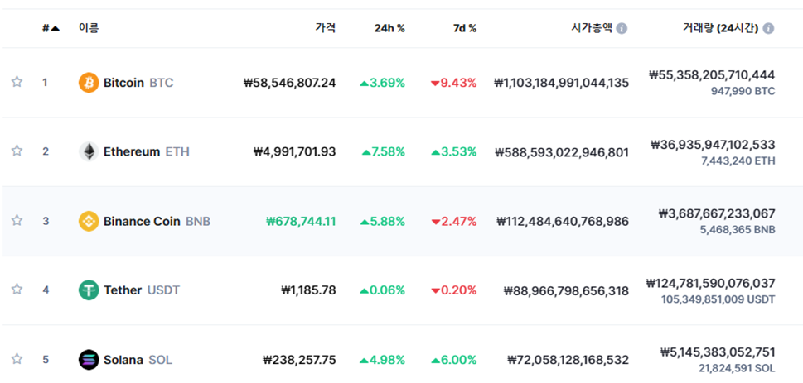Image resolution: width=803 pixels, height=383 pixels.
Task: Click Ethereum 24h change 7.58%
Action: click(384, 151)
